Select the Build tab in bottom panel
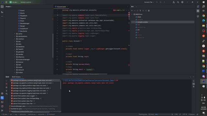Screen dimensions: 207x116 tap(7, 77)
